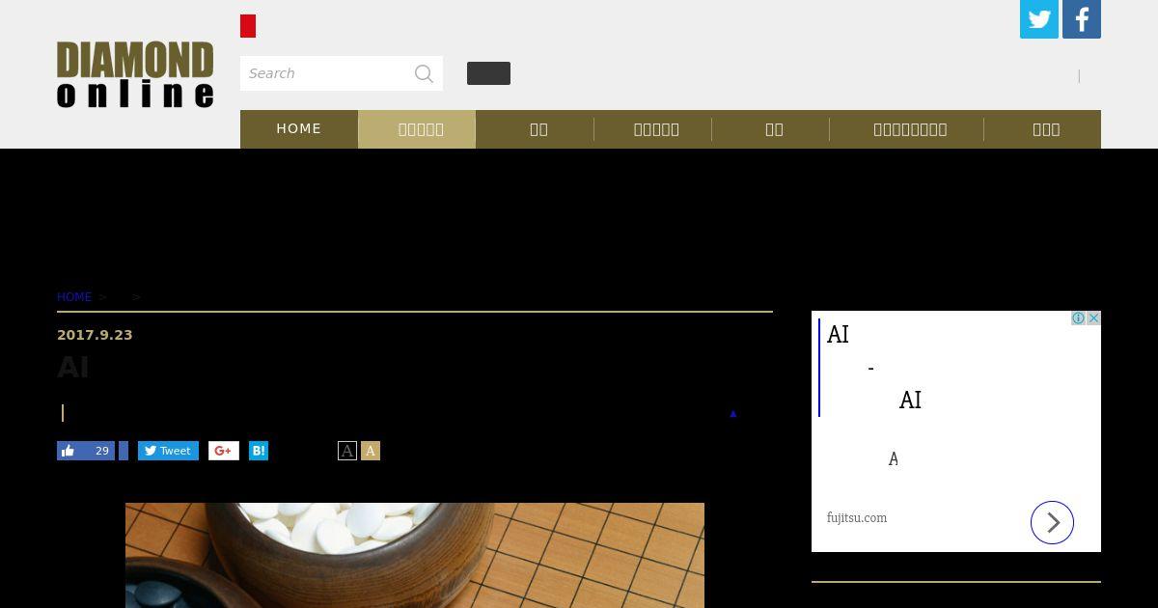Screen dimensions: 1158x608
Task: Open the highlighted tab next to HOME
Action: pos(417,129)
